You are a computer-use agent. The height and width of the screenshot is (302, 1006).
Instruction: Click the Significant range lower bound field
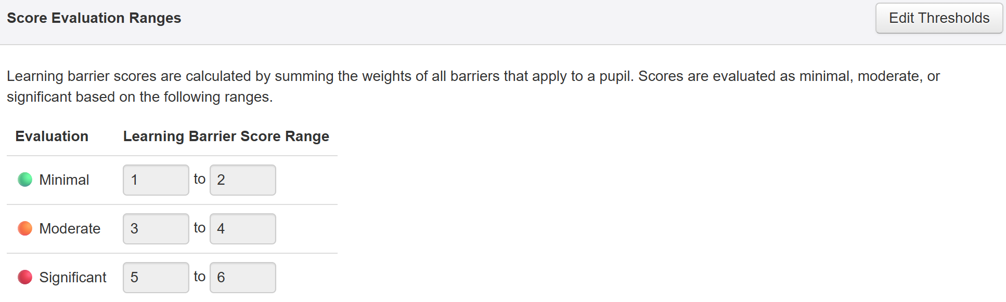[156, 278]
